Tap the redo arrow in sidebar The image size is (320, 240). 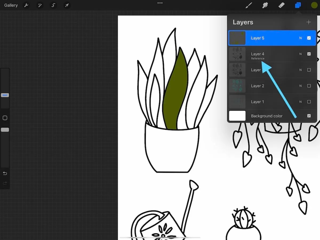5,183
